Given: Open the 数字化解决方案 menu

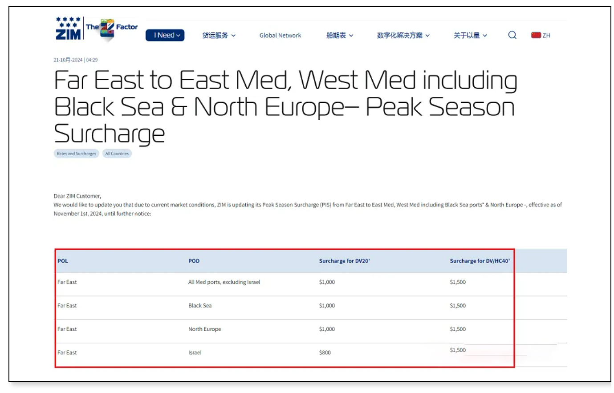Looking at the screenshot, I should [403, 35].
